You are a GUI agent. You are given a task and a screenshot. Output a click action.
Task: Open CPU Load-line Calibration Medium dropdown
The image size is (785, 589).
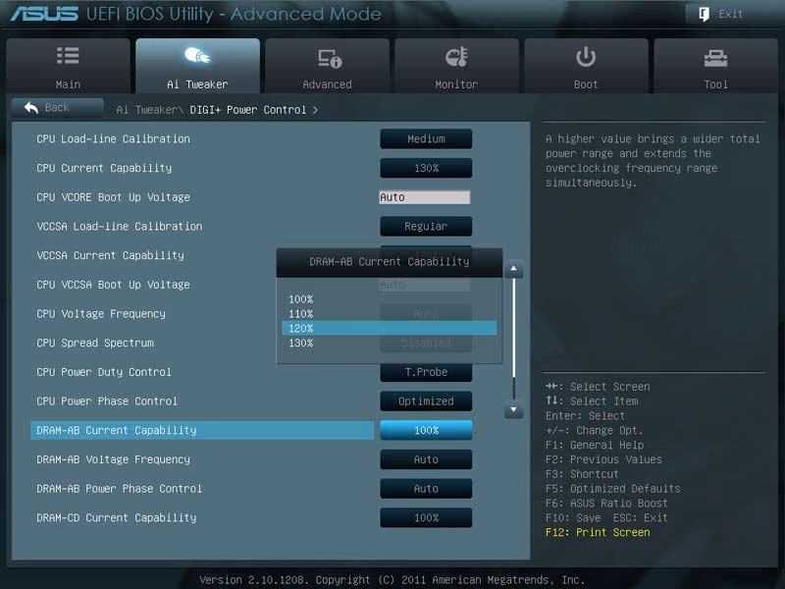(426, 138)
